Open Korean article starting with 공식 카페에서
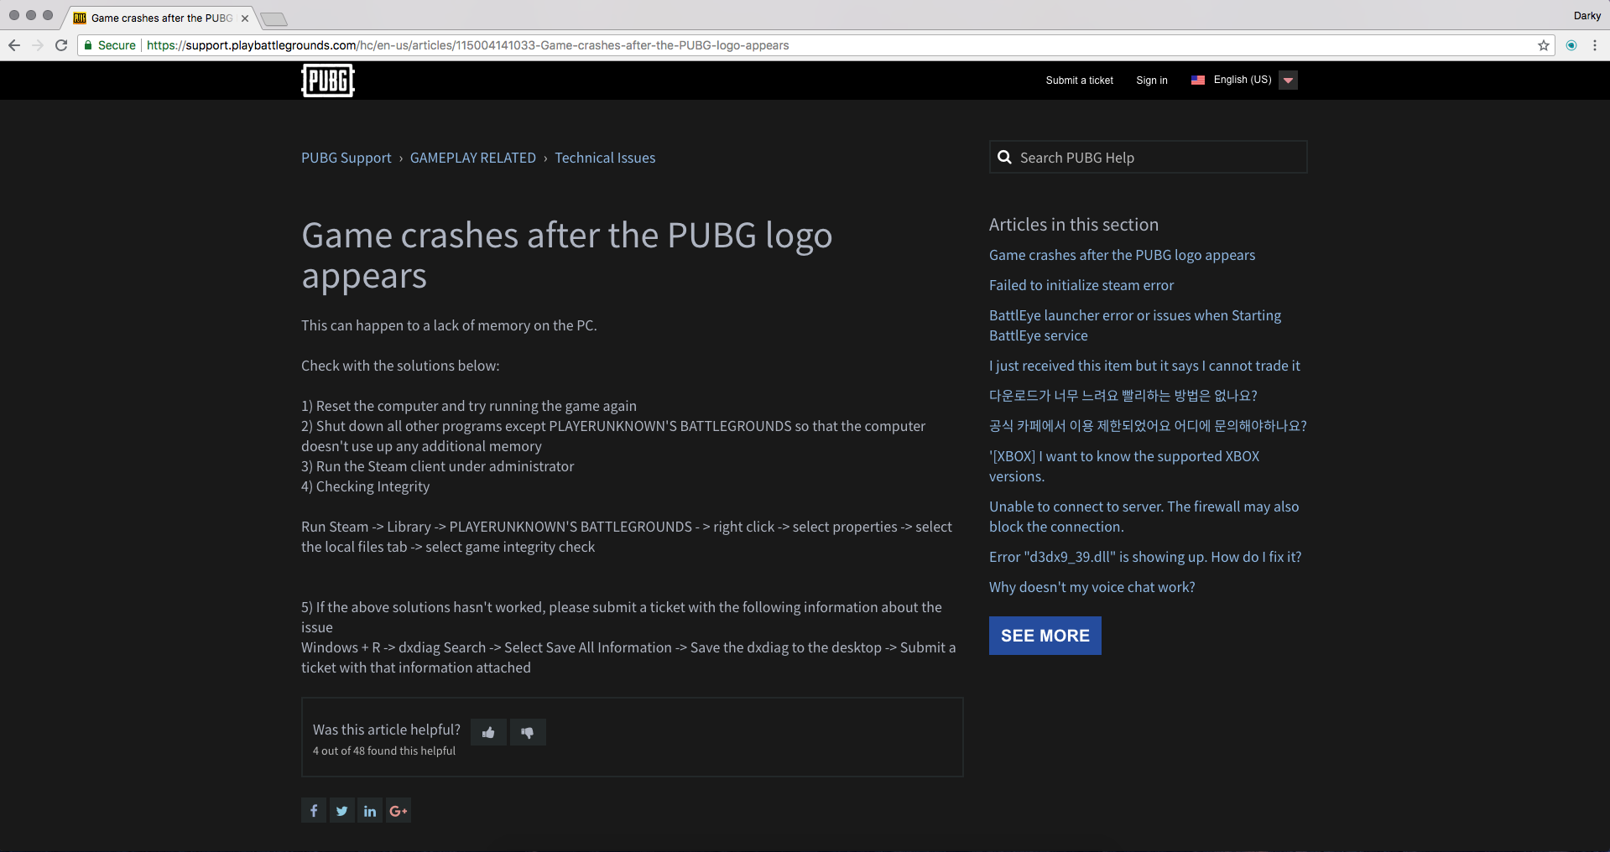 tap(1148, 426)
